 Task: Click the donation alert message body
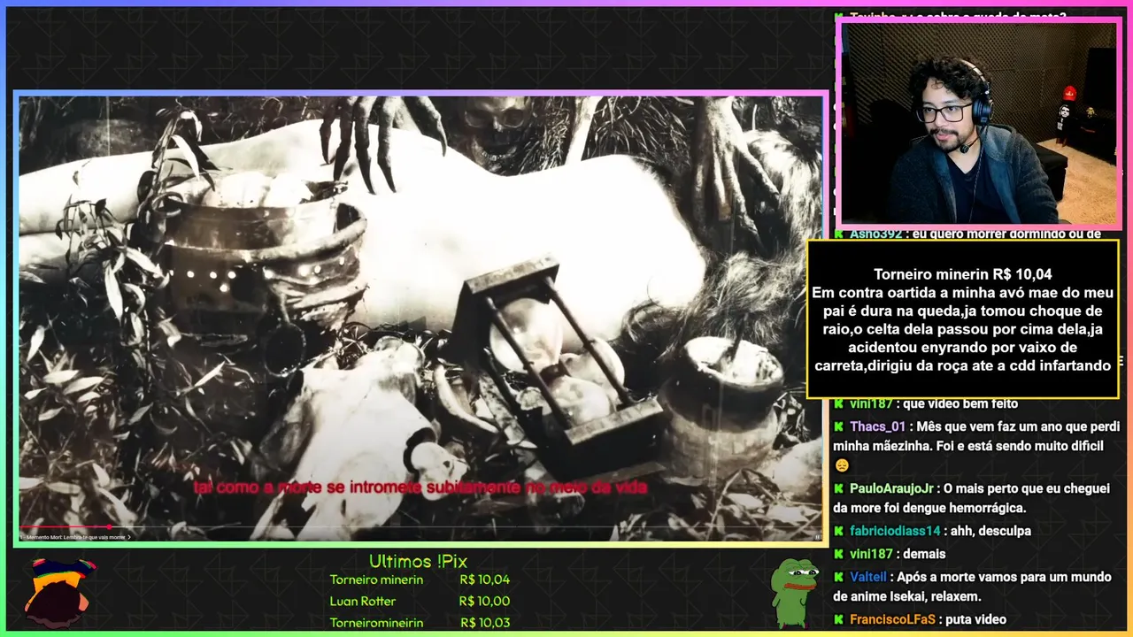pos(963,328)
